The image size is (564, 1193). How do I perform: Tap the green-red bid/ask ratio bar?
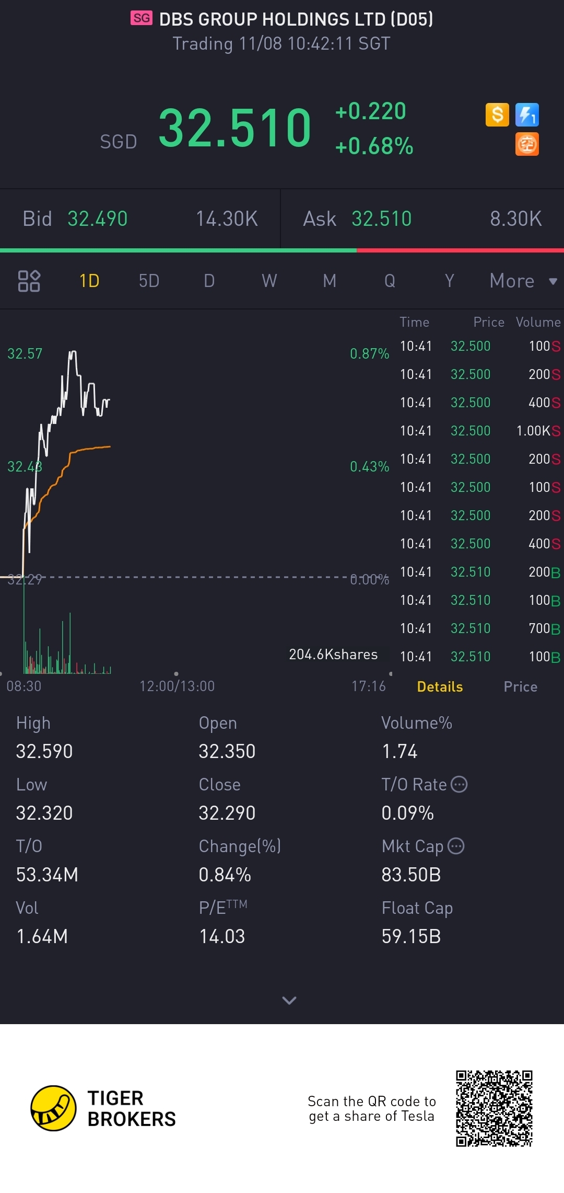pyautogui.click(x=282, y=250)
